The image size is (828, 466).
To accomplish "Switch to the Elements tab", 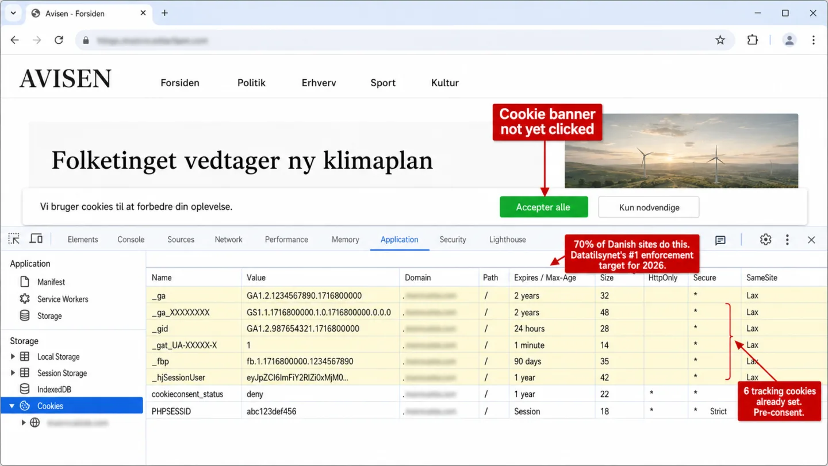I will (x=83, y=240).
